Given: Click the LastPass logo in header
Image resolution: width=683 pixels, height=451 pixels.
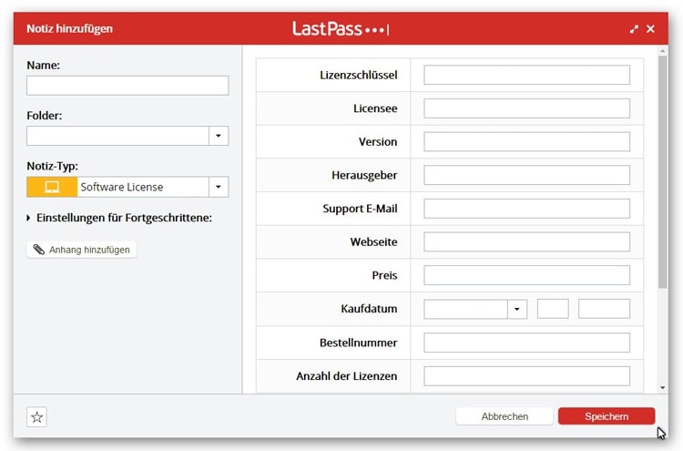Looking at the screenshot, I should [x=341, y=29].
